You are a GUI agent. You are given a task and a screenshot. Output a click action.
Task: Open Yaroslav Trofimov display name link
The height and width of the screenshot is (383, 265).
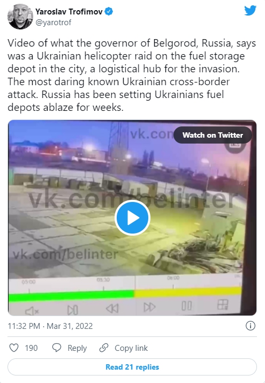tap(69, 11)
